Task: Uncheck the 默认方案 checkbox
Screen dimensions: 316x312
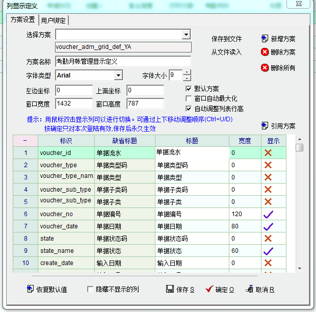Action: [189, 89]
